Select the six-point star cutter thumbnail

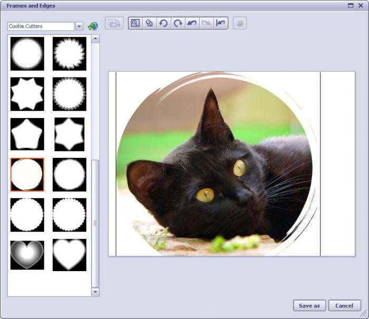(x=70, y=134)
